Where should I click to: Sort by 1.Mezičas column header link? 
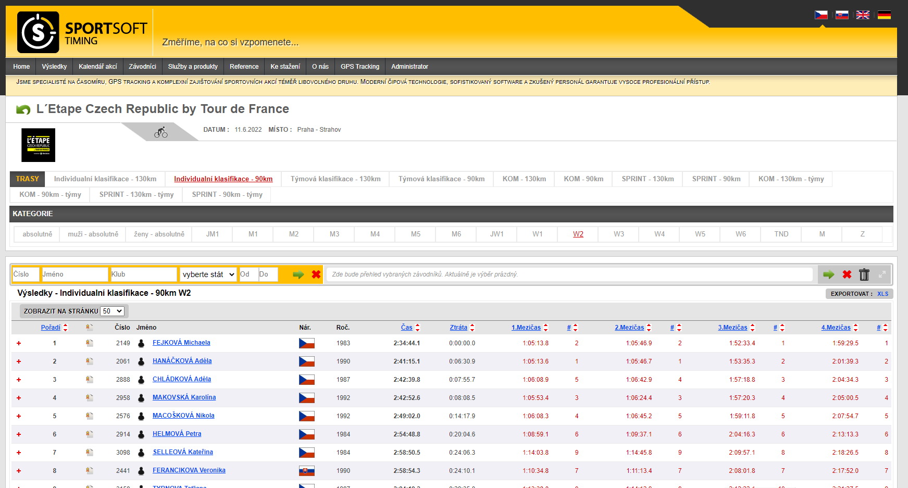[x=526, y=328]
